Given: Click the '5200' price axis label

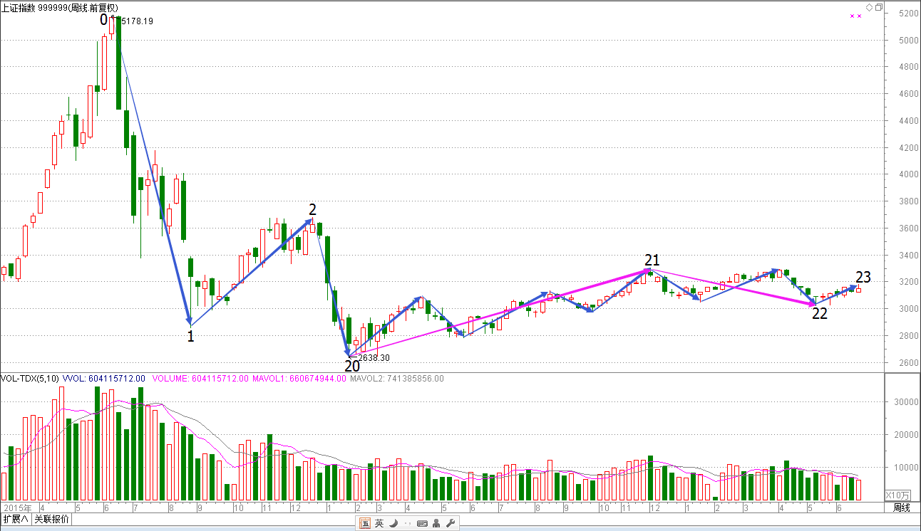Looking at the screenshot, I should click(x=908, y=14).
